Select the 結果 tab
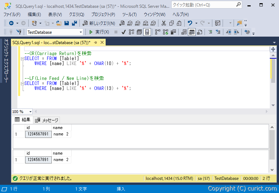 [x=23, y=120]
